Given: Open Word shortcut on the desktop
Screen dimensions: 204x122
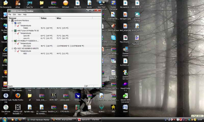Looking at the screenshot, I should tap(125, 108).
